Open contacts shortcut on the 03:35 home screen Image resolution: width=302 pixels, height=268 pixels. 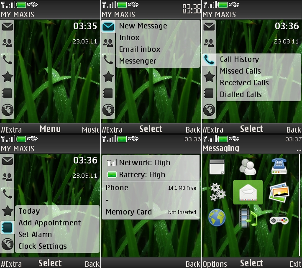[x=7, y=43]
